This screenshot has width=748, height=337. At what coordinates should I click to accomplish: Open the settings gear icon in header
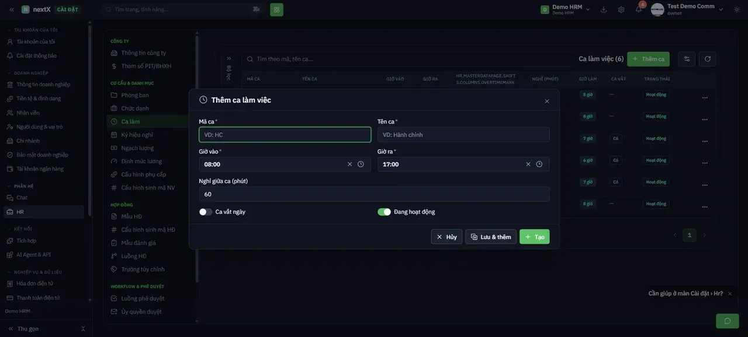point(621,9)
